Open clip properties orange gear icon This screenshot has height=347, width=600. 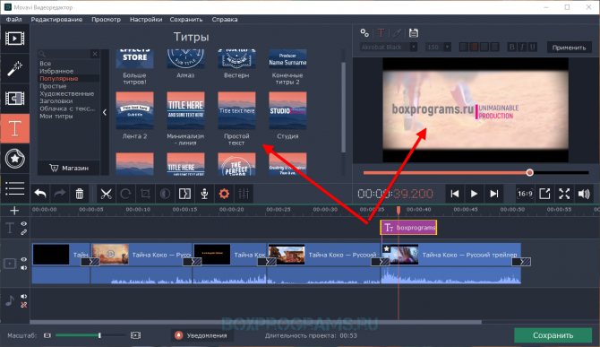224,194
